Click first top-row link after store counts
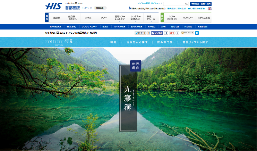The image size is (257, 151). [x=171, y=9]
